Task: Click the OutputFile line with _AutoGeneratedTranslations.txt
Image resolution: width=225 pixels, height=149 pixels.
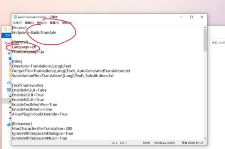Action: (x=71, y=71)
